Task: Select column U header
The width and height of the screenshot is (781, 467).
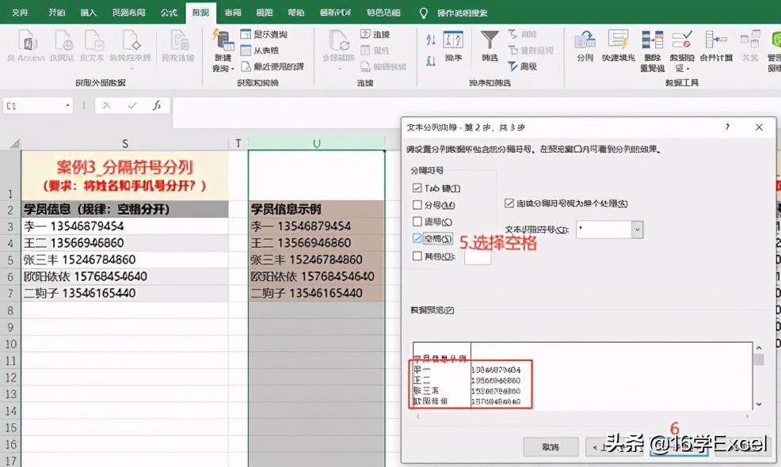Action: [316, 143]
